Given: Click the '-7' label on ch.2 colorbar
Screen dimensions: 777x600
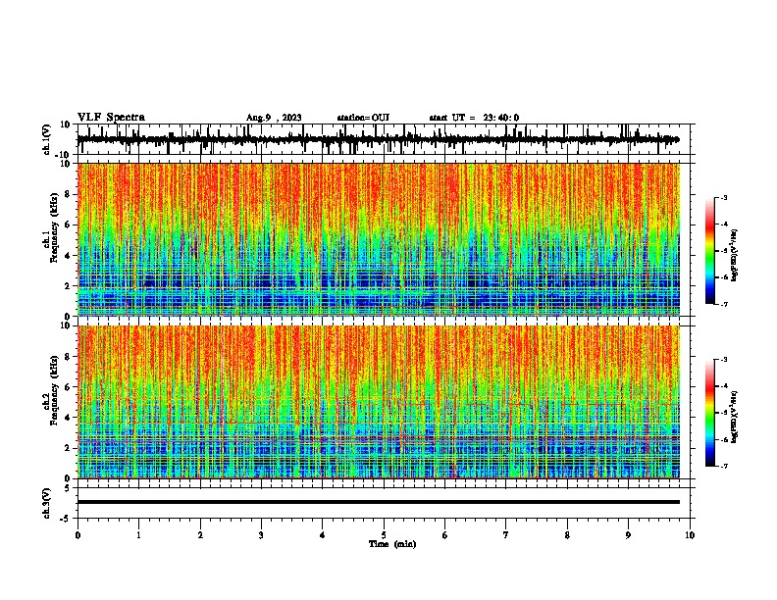Looking at the screenshot, I should [x=723, y=466].
